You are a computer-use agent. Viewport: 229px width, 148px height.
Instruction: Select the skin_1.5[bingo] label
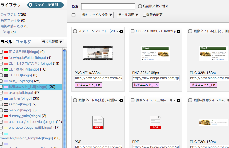[21, 81]
